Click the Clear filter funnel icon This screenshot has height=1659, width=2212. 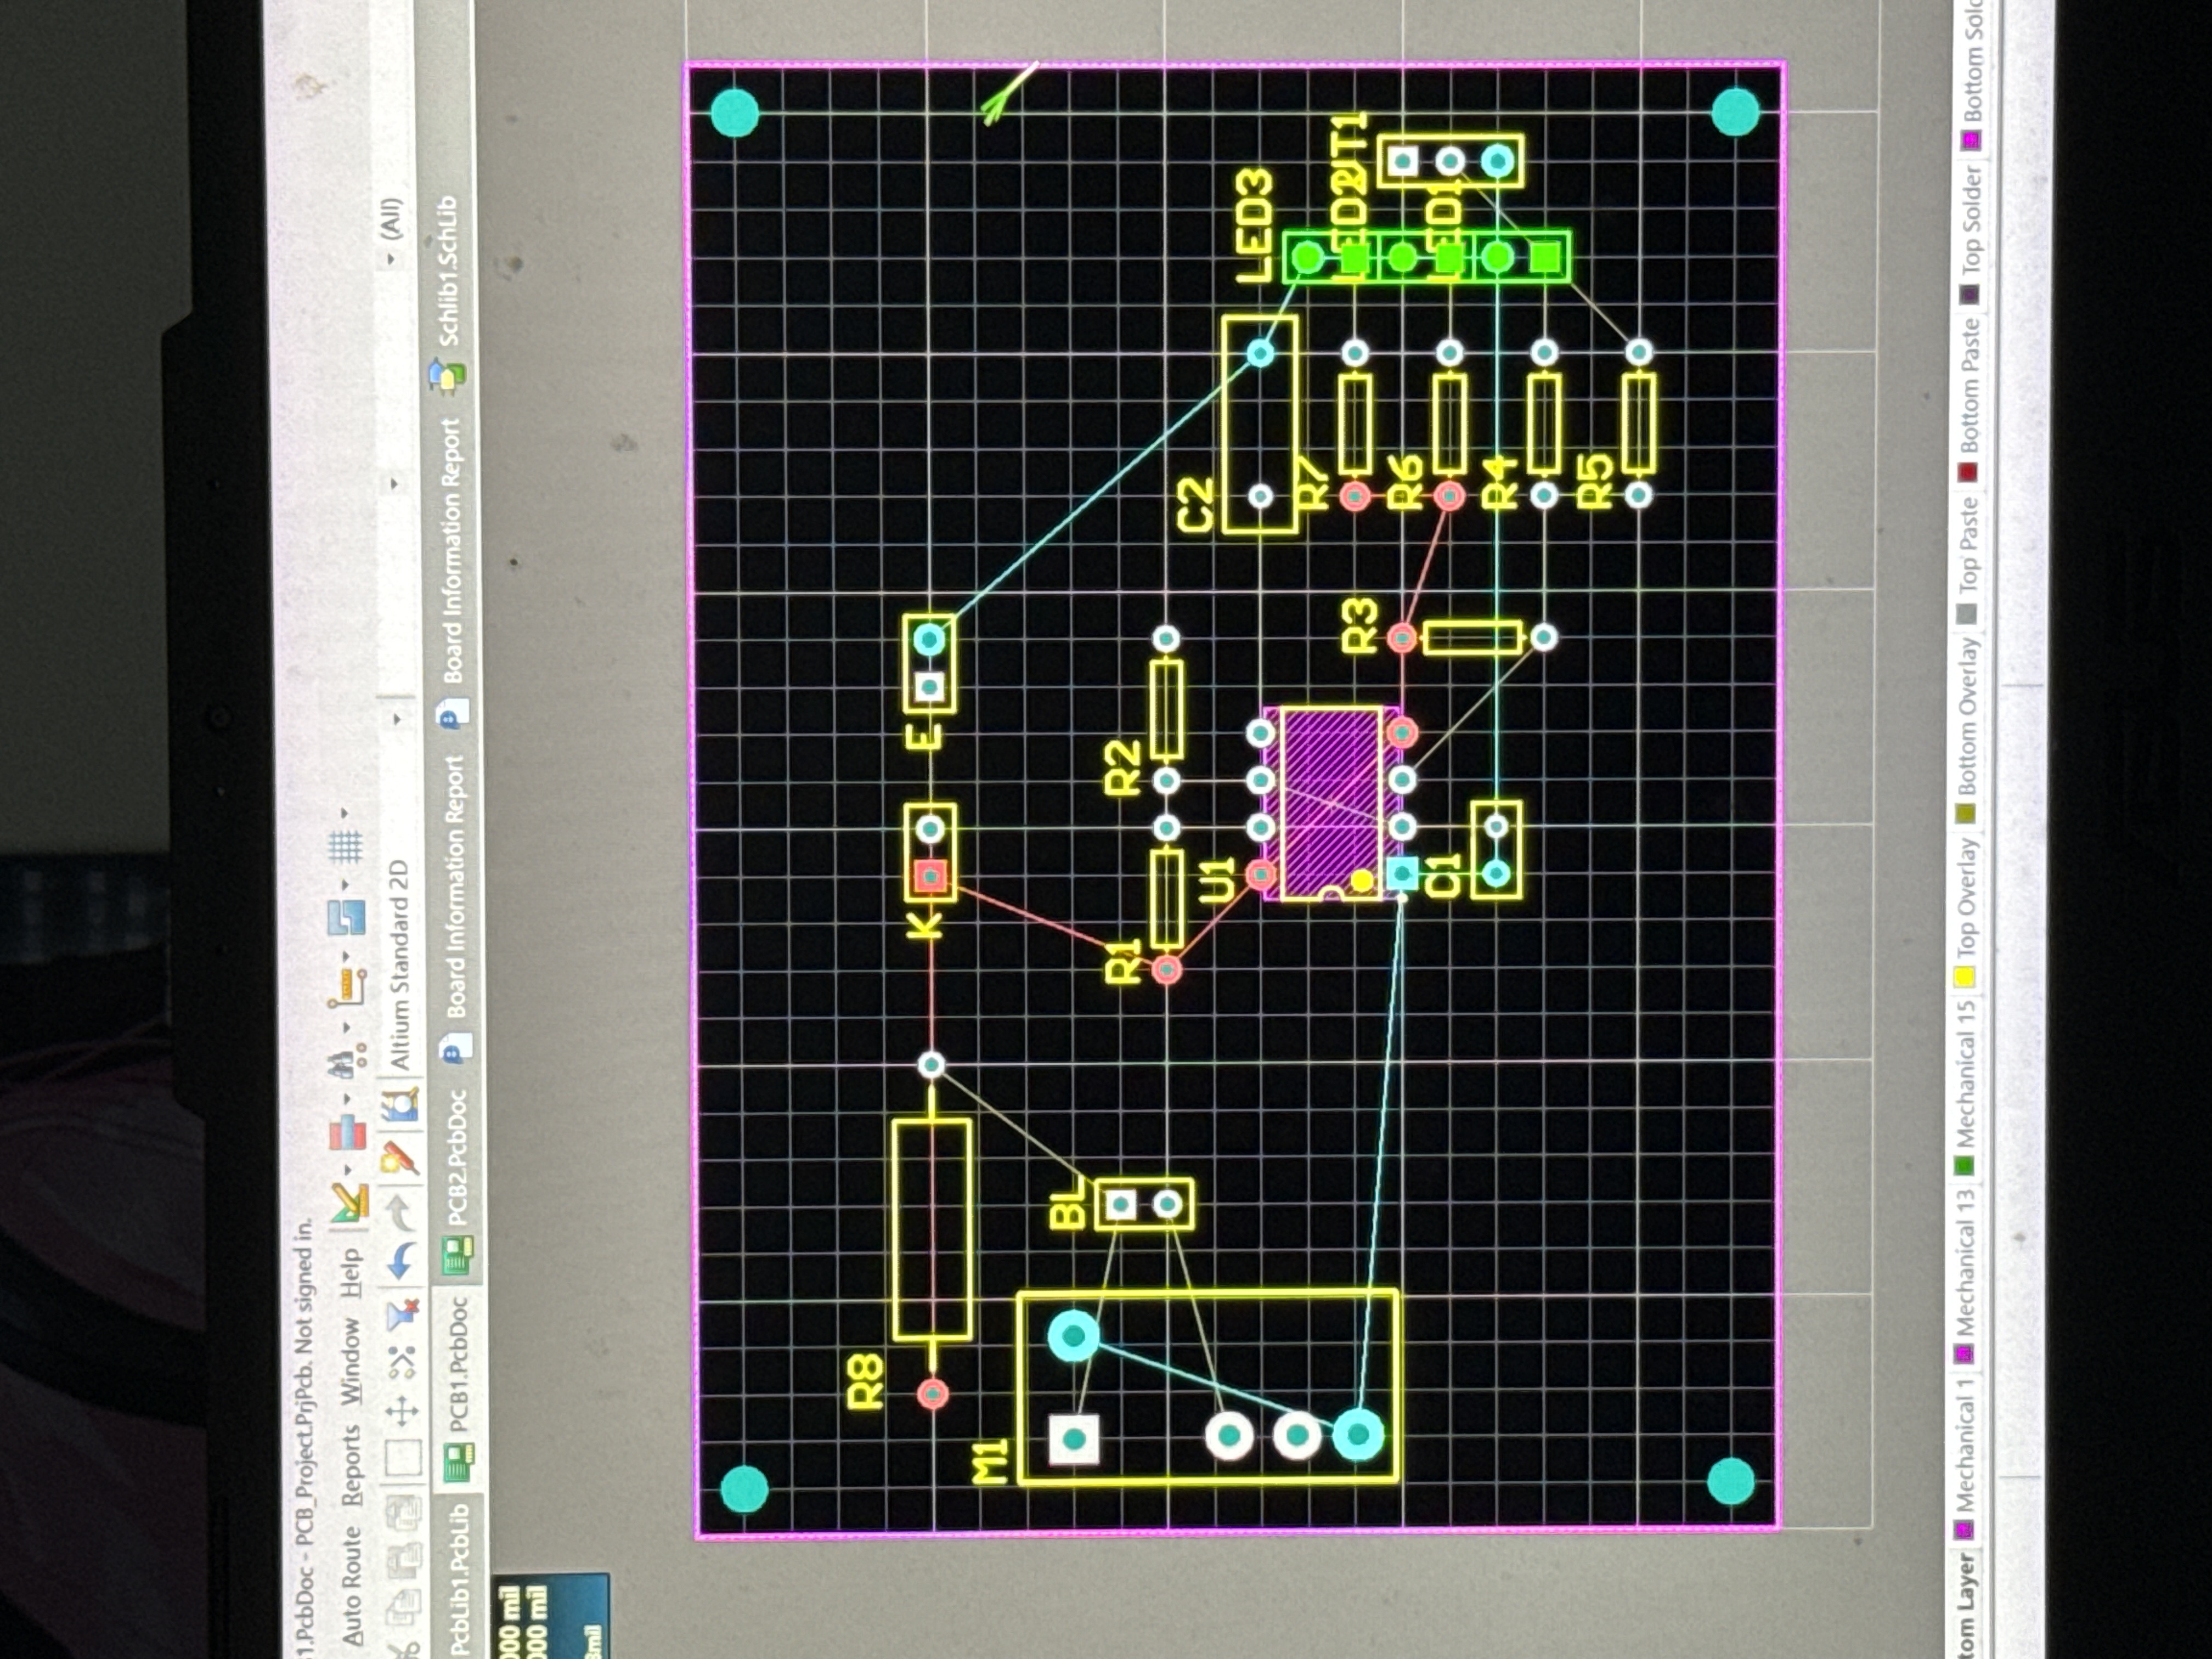(x=402, y=1316)
